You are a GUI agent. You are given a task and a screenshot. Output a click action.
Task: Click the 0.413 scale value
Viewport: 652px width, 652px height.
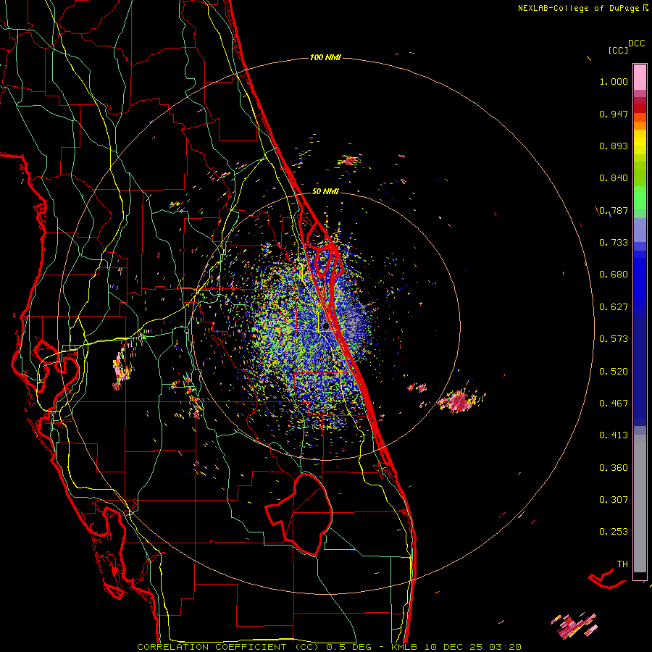614,435
